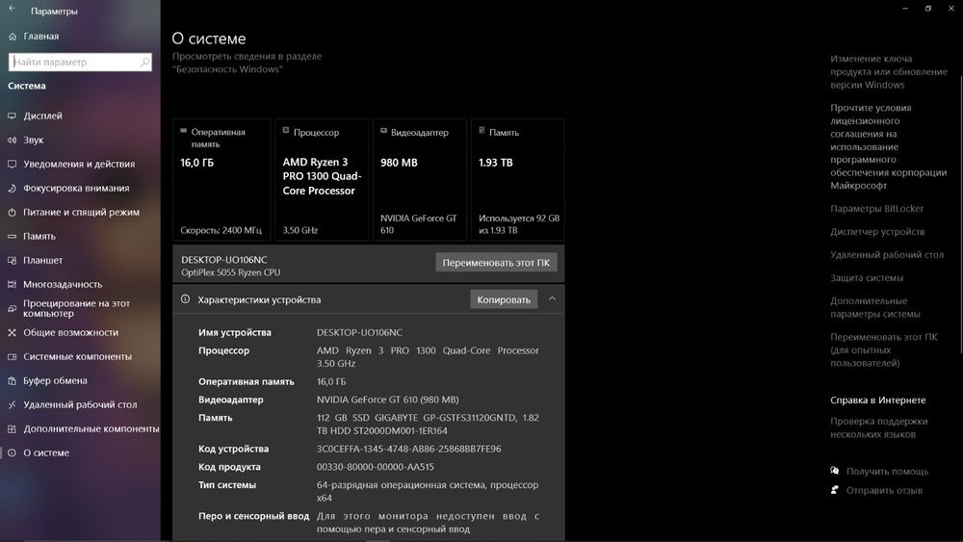Select Буфер обмена in sidebar
This screenshot has height=542, width=963.
coord(55,380)
